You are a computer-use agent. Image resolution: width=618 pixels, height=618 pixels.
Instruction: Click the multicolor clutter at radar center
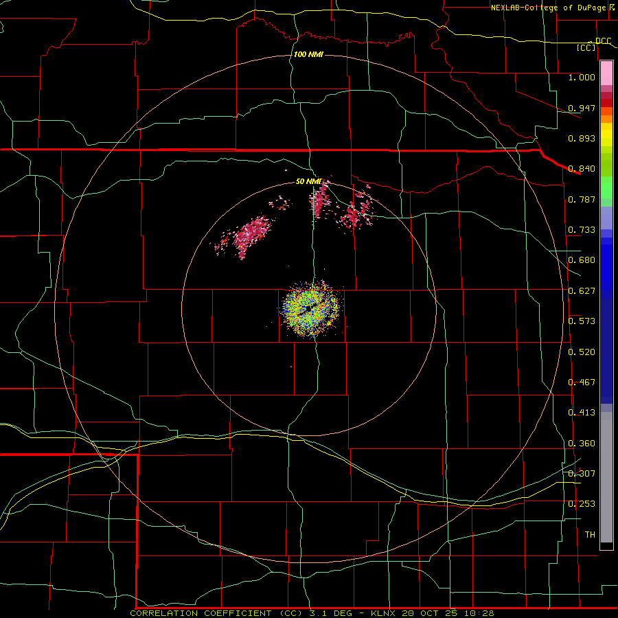pyautogui.click(x=311, y=310)
